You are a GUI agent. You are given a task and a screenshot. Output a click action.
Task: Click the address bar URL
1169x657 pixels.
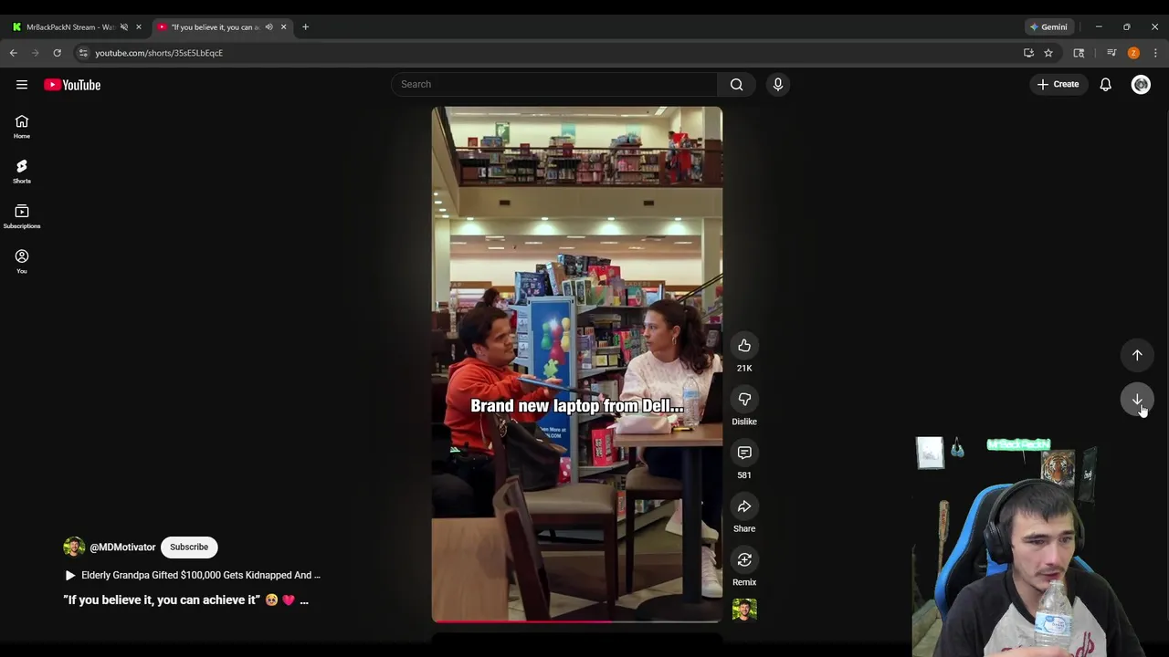tap(159, 53)
